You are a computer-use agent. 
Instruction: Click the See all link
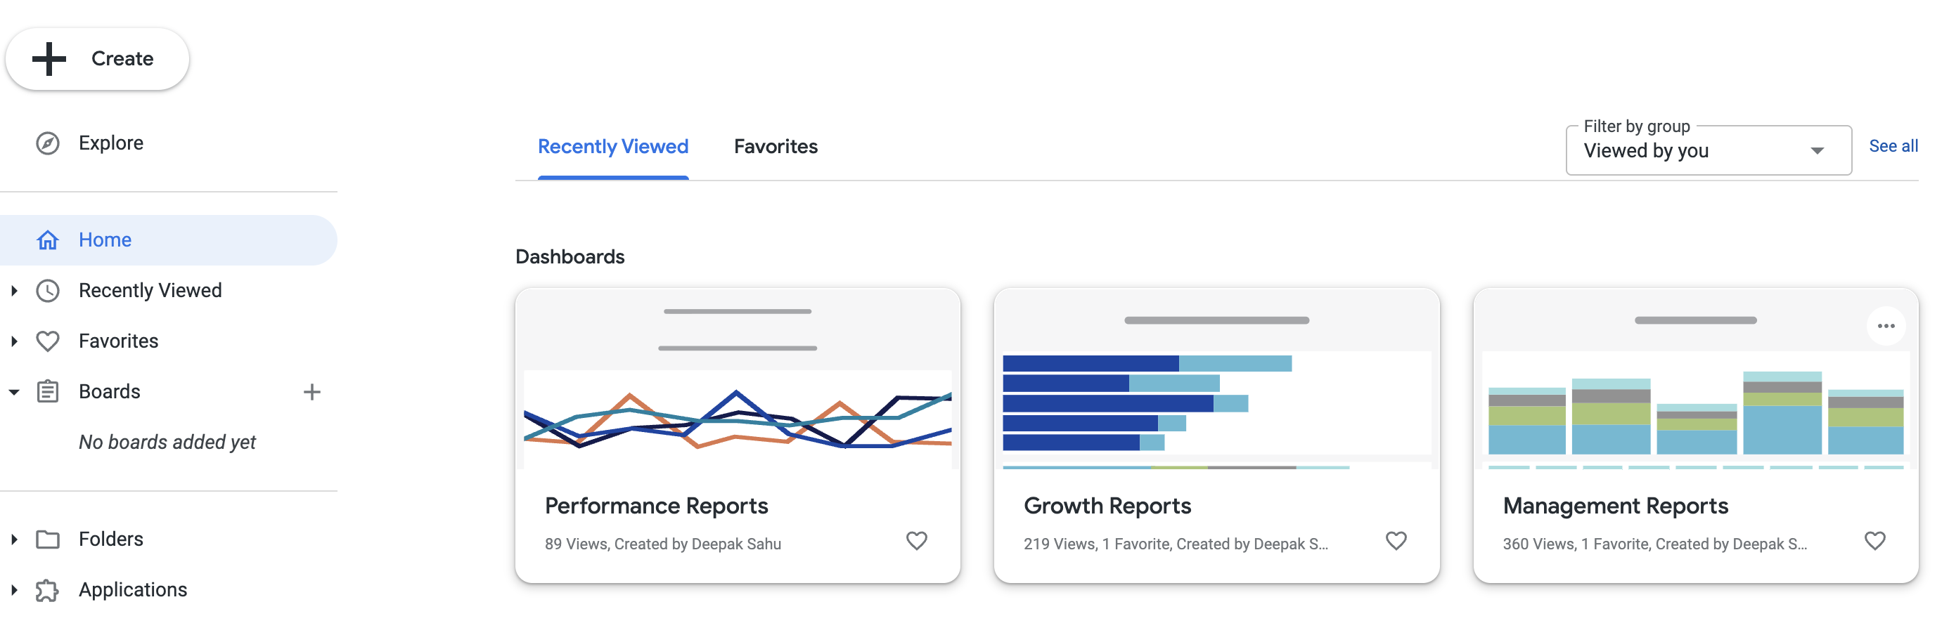coord(1893,146)
